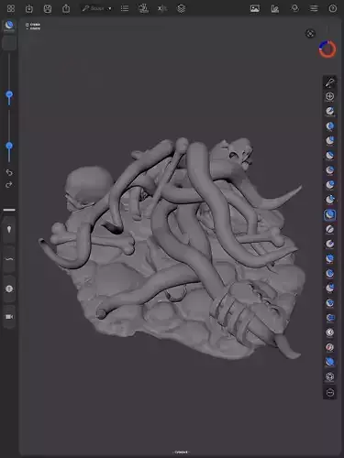Click the upper blue slider handle on left bar

pos(9,94)
